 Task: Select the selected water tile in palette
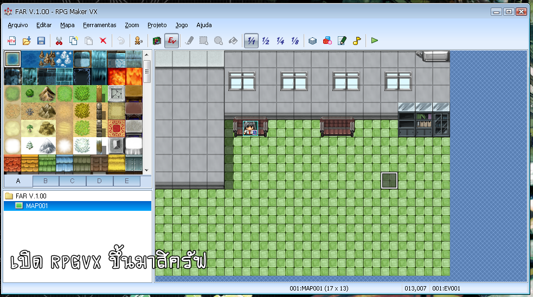[12, 59]
